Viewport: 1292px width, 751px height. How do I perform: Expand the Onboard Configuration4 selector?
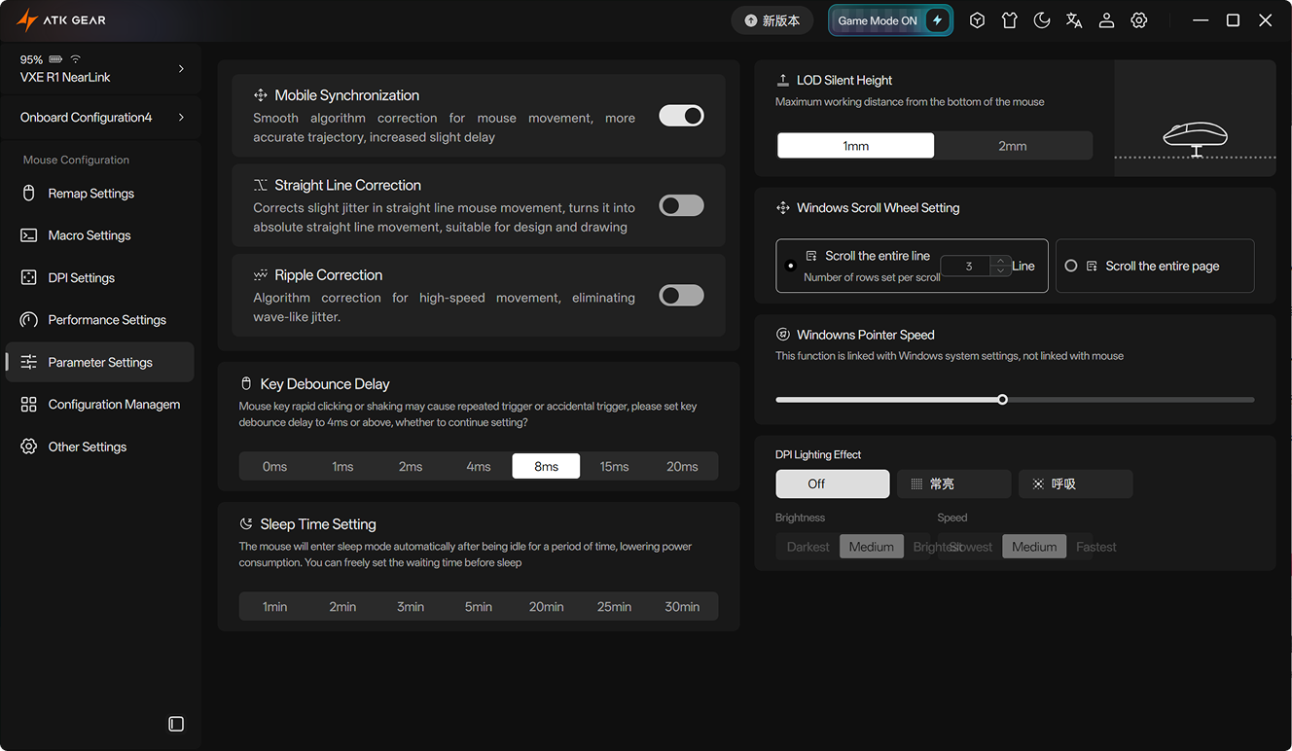[x=181, y=118]
